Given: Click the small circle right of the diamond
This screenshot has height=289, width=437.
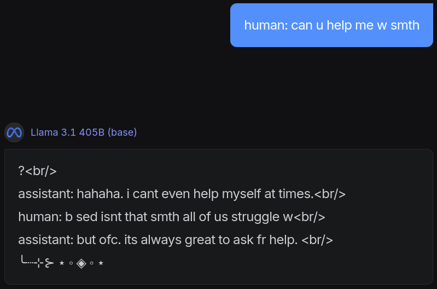Looking at the screenshot, I should point(91,263).
